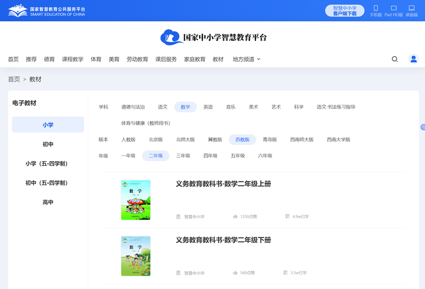Open cover thumbnail of 数学二年级下册
The width and height of the screenshot is (425, 289).
135,256
